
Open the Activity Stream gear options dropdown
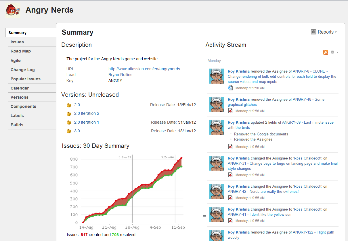[334, 52]
